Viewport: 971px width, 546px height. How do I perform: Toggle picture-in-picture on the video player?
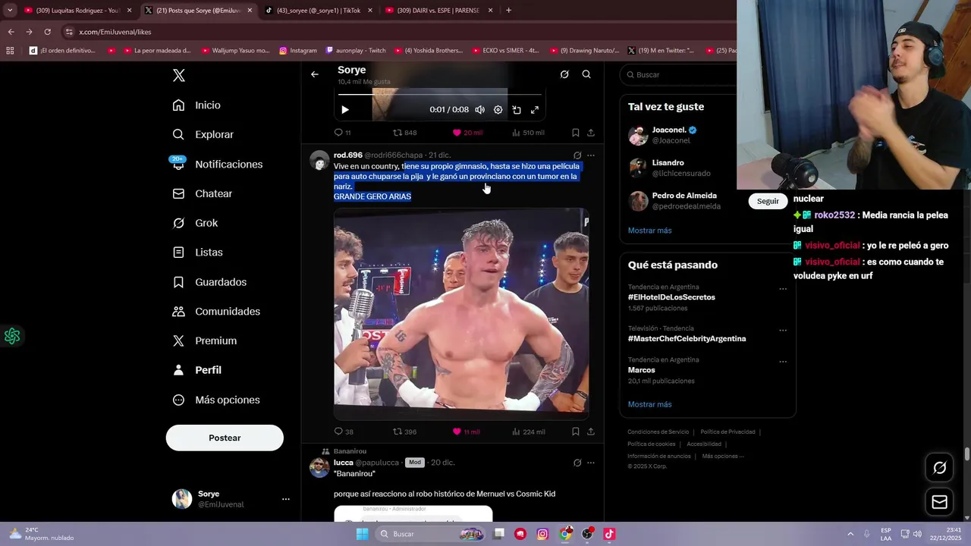(517, 110)
